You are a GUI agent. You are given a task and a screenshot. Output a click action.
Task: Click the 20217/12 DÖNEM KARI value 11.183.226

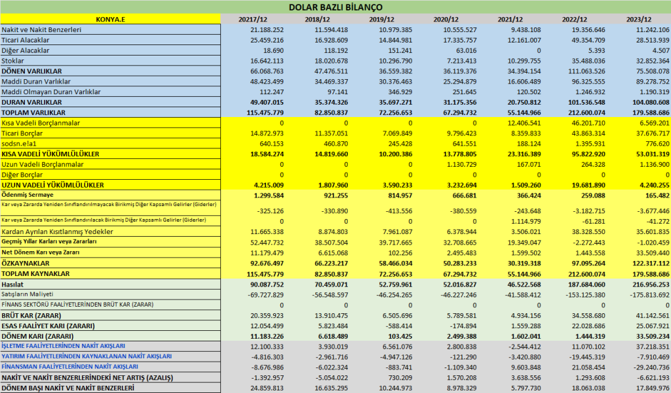pos(267,336)
